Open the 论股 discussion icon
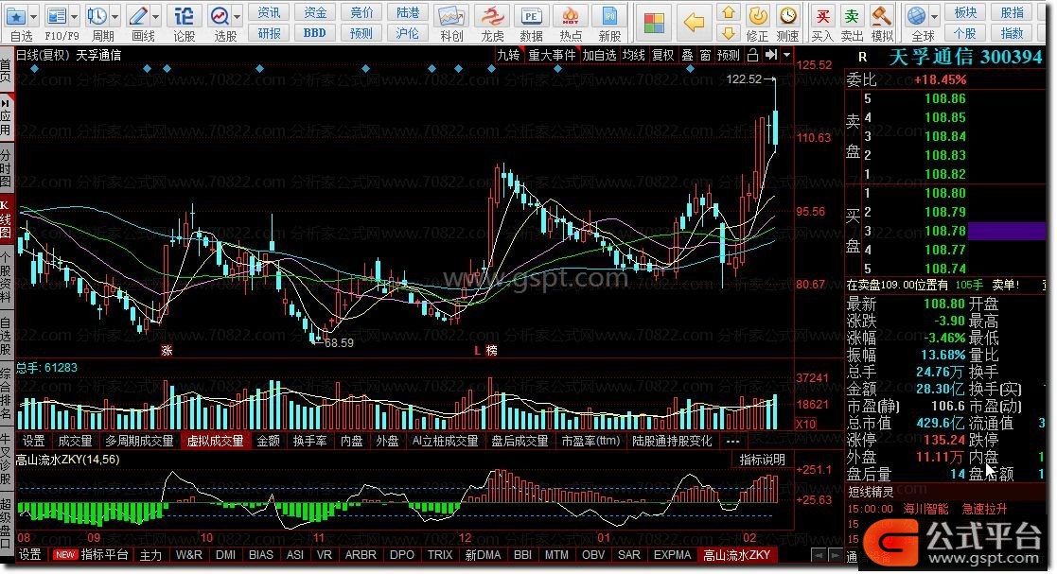This screenshot has height=574, width=1057. pos(184,15)
